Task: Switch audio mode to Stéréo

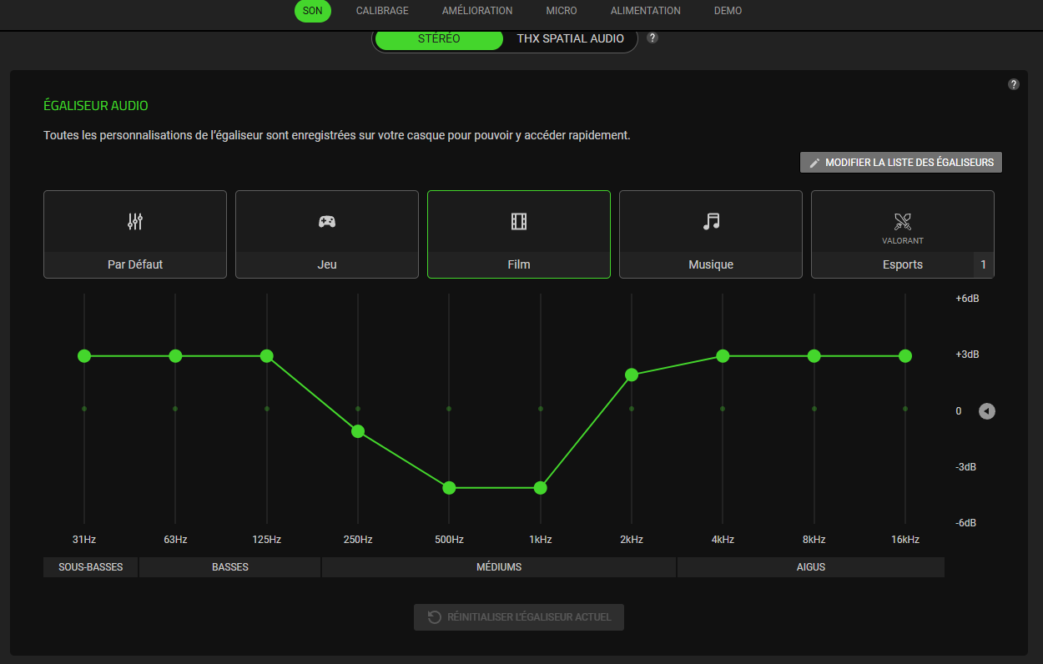Action: 439,38
